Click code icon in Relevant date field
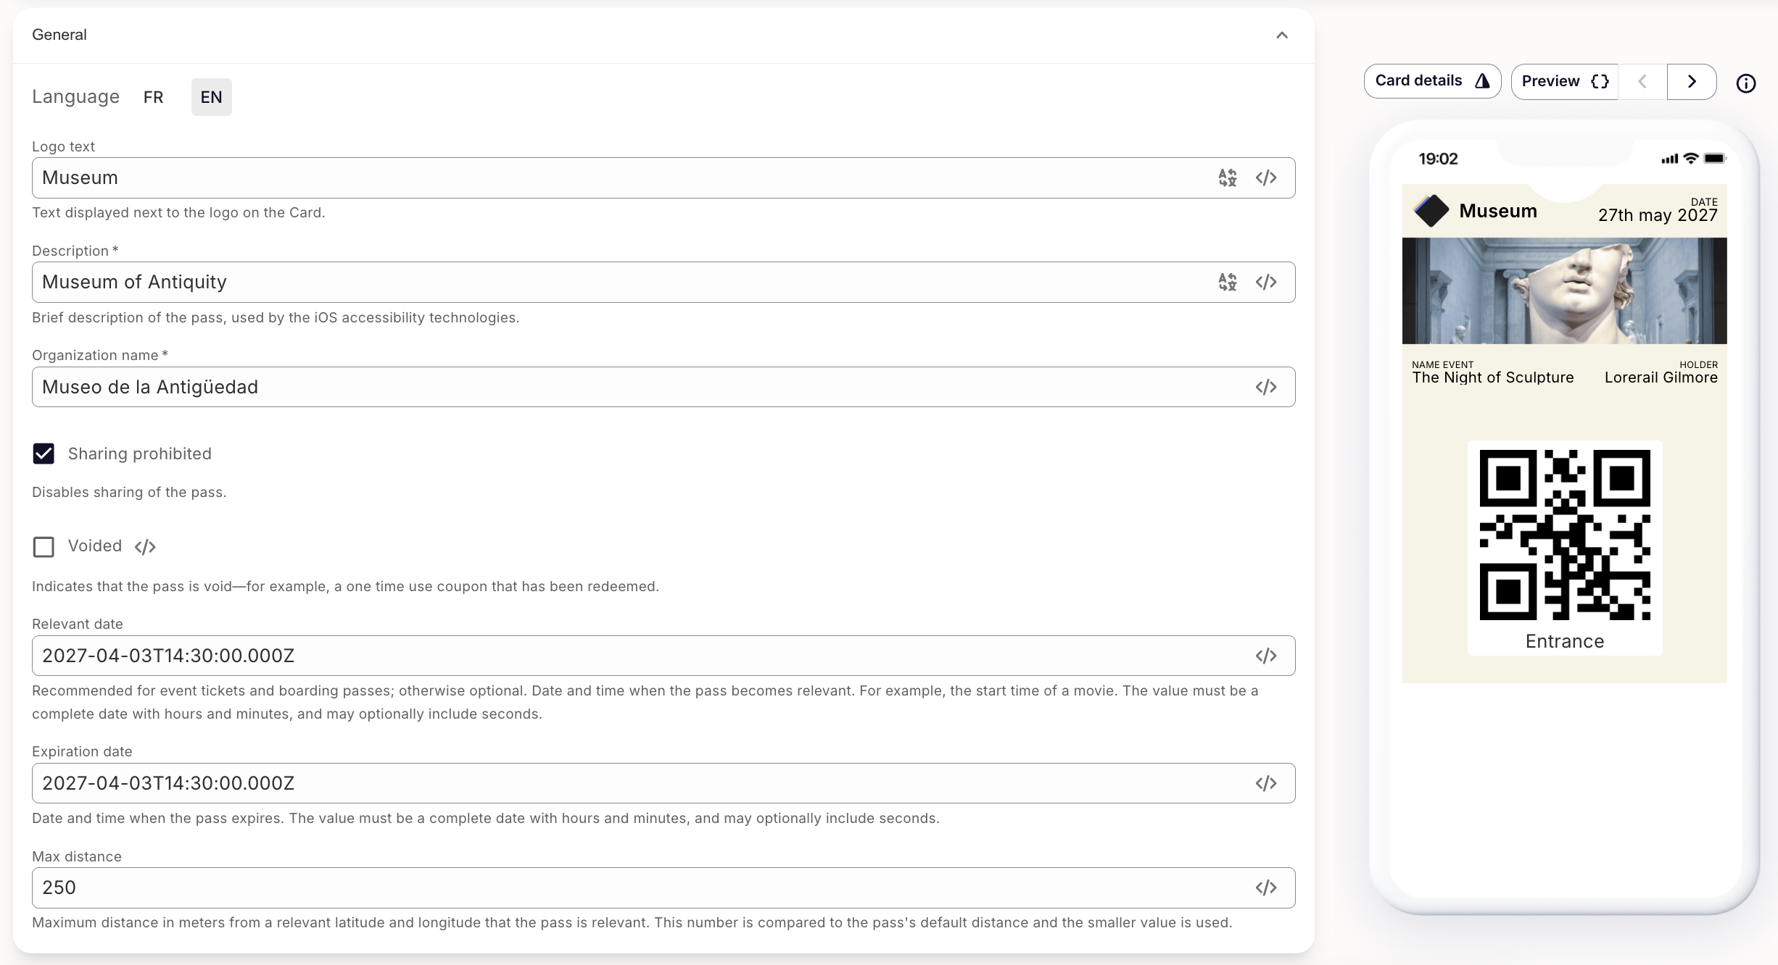This screenshot has height=965, width=1778. click(x=1266, y=656)
